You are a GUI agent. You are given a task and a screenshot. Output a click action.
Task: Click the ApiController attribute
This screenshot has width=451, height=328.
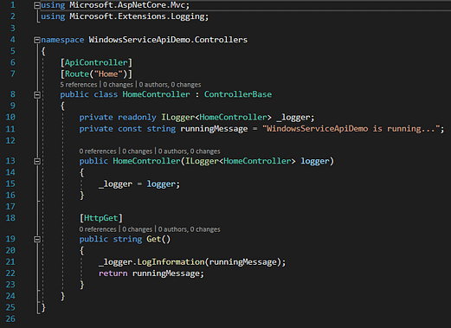(96, 62)
